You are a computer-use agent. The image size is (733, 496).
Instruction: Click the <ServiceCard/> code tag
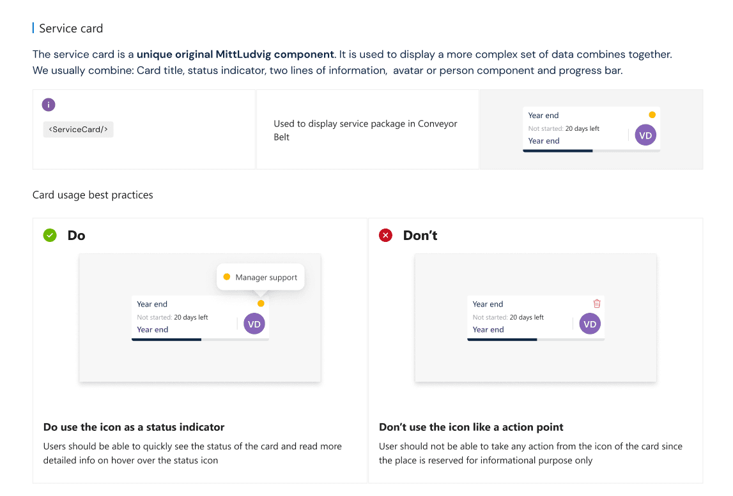(78, 130)
